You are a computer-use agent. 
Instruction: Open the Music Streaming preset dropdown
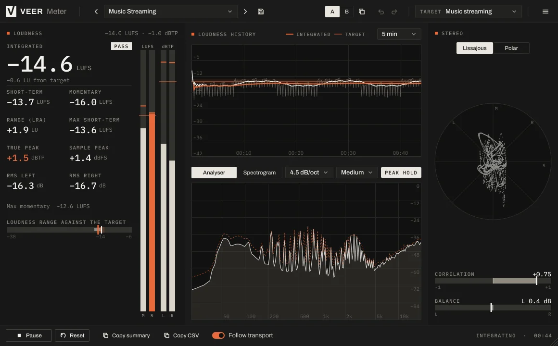[x=170, y=12]
